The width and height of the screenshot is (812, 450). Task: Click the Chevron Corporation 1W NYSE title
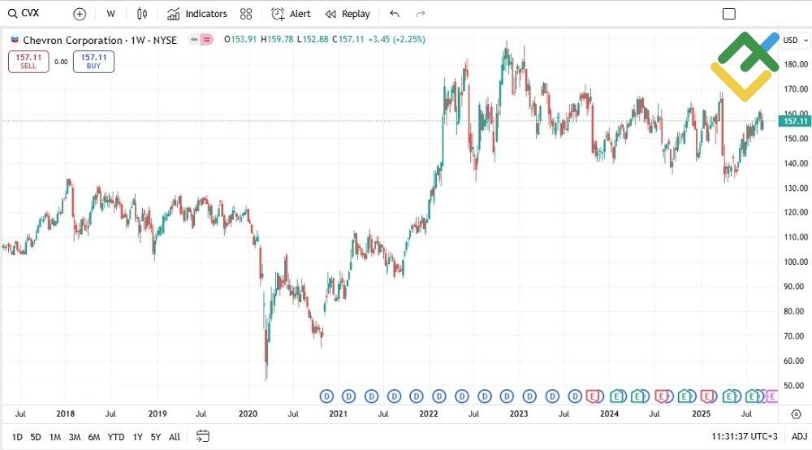click(100, 40)
